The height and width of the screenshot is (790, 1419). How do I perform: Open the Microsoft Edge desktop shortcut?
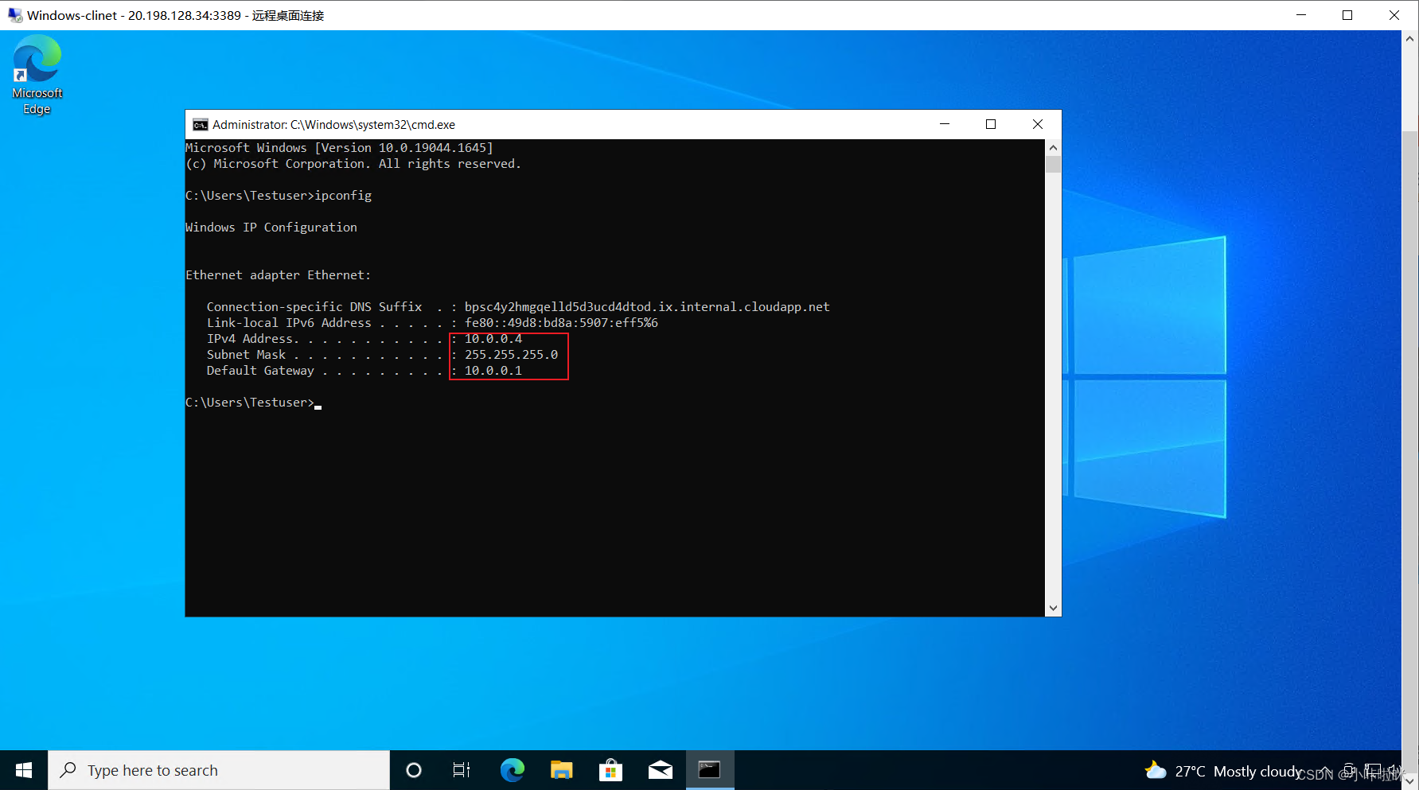click(37, 76)
